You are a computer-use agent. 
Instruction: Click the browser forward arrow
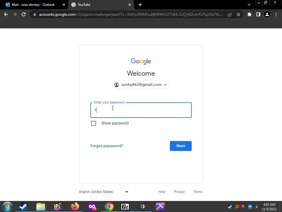[15, 14]
